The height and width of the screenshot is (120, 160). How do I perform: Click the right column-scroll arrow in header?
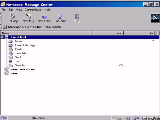pyautogui.click(x=158, y=33)
